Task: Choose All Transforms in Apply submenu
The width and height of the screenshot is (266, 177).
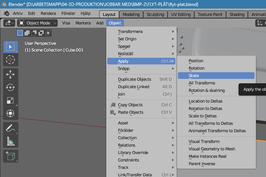Action: [216, 83]
